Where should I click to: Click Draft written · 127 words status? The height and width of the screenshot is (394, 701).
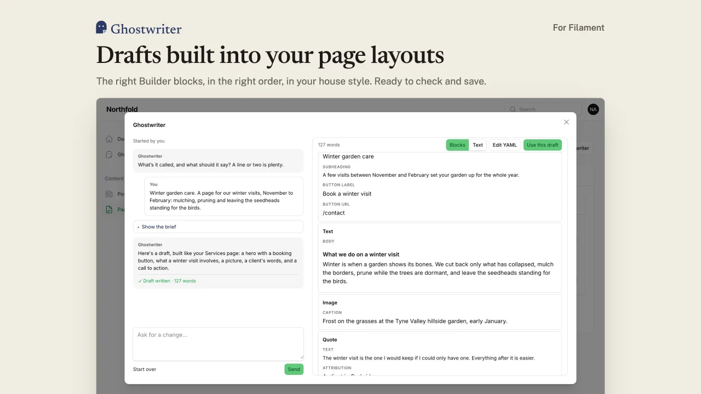click(167, 281)
